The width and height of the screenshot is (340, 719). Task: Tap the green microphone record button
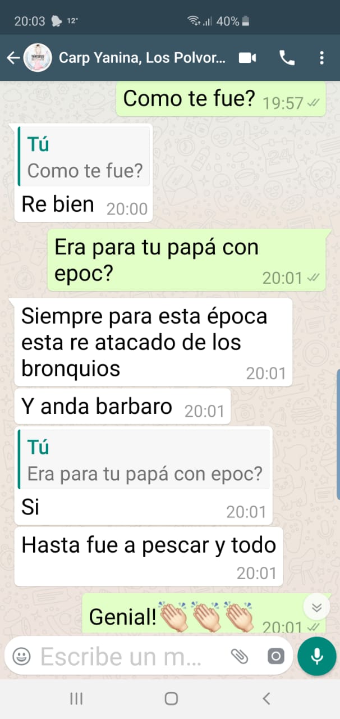click(x=317, y=656)
